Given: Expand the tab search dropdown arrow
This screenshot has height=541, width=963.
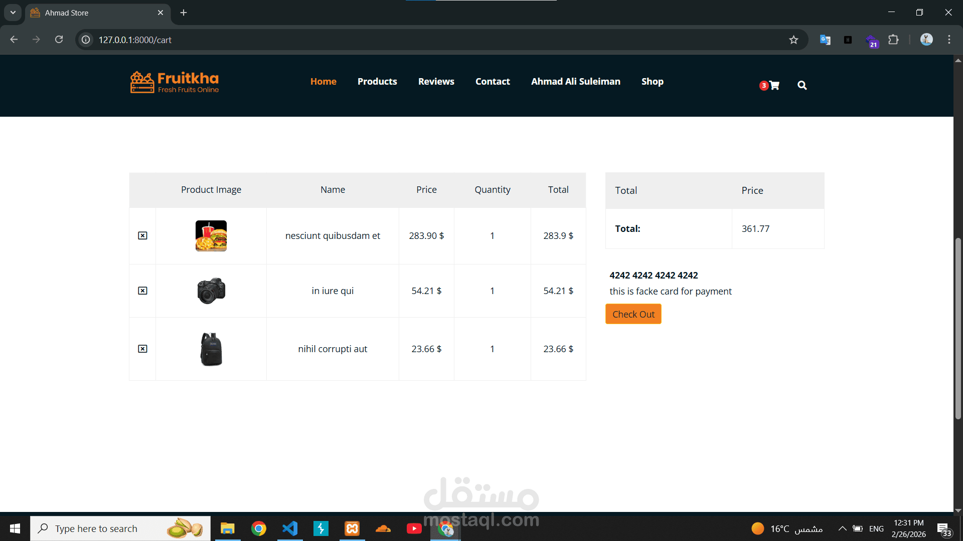Looking at the screenshot, I should click(13, 13).
